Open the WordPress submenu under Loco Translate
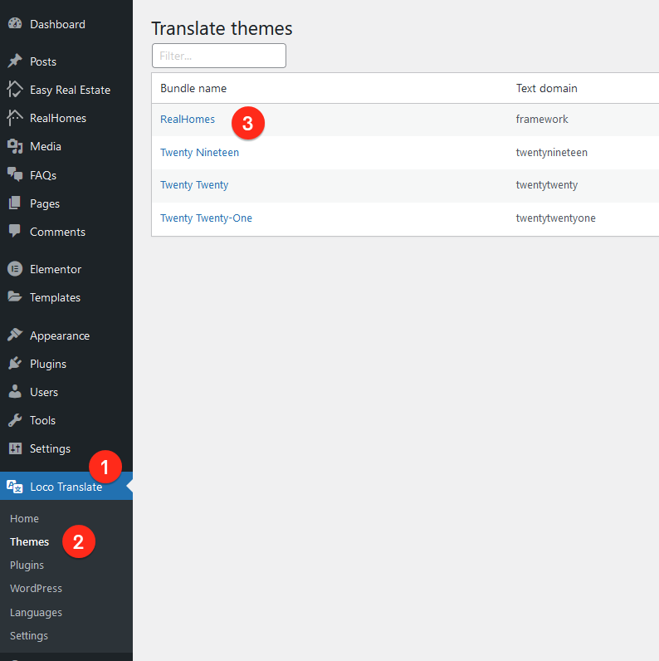The height and width of the screenshot is (661, 659). 36,588
